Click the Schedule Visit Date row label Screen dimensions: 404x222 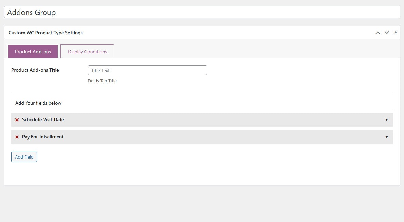click(43, 119)
